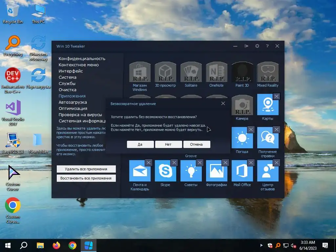This screenshot has width=336, height=252.
Task: Select the Перезагрузка desktop shortcut
Action: coord(38,78)
